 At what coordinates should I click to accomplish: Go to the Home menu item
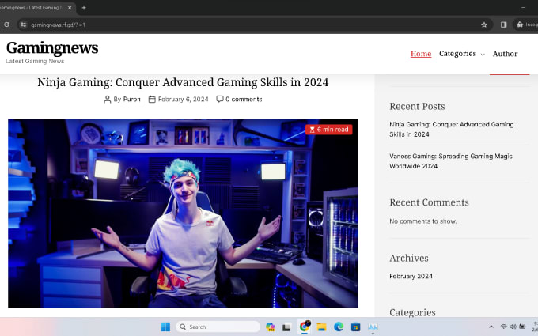[421, 54]
